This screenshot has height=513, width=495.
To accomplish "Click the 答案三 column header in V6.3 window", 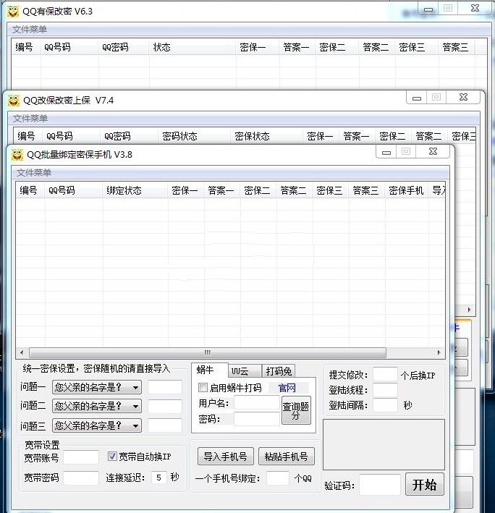I will point(457,47).
